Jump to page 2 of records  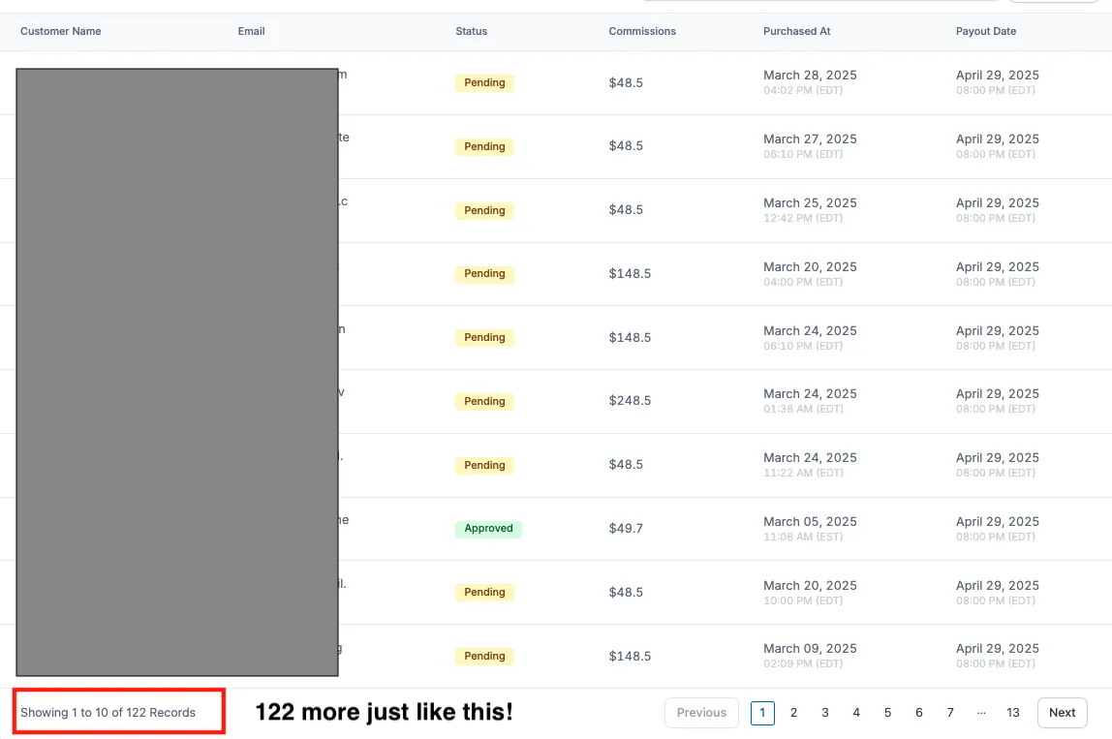click(793, 713)
